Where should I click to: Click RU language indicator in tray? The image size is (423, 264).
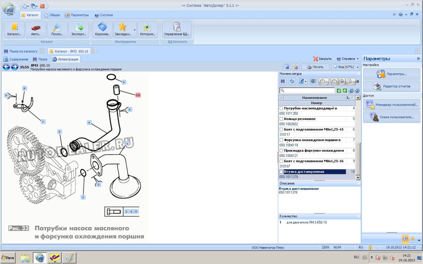pyautogui.click(x=356, y=257)
